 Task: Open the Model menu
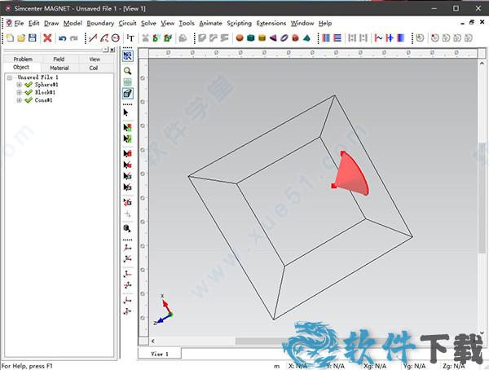[73, 24]
